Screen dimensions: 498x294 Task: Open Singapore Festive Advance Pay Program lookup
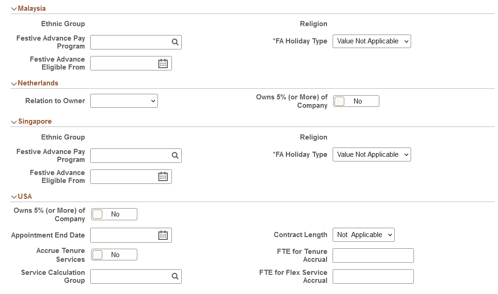pyautogui.click(x=175, y=154)
